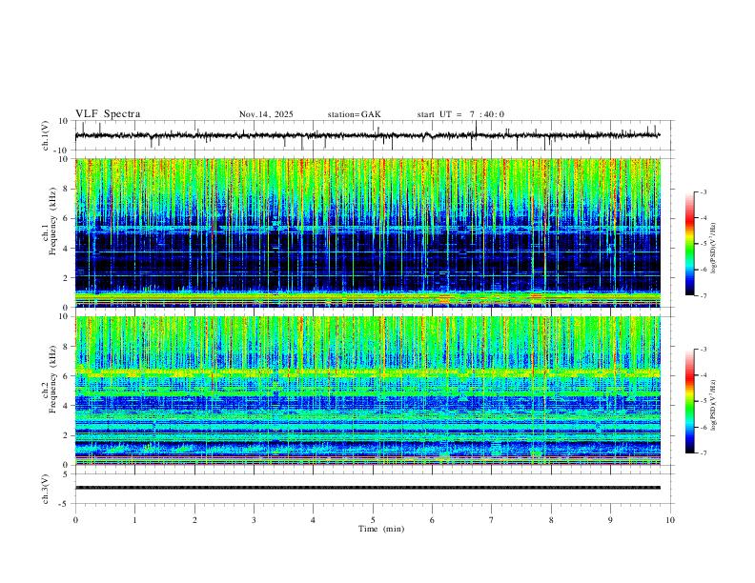Screen dimensions: 755x583
Task: Click the ch.1 black waveform trace
Action: coord(367,135)
